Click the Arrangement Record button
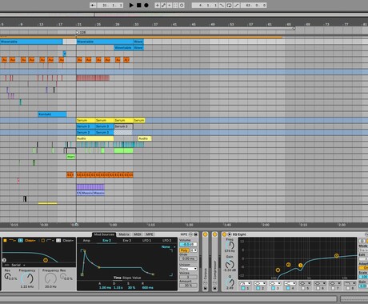This screenshot has width=368, height=304. coord(146,5)
